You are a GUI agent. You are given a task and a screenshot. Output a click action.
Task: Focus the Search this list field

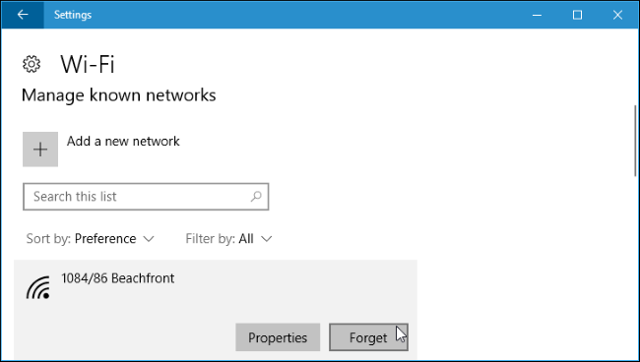pos(146,197)
